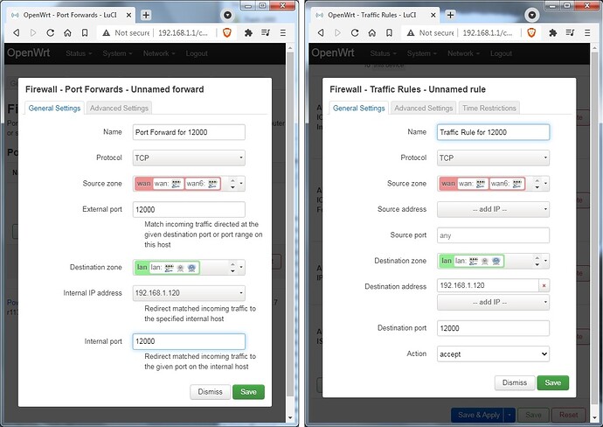Reload the Port Forwards browser page
The image size is (603, 427).
click(51, 32)
